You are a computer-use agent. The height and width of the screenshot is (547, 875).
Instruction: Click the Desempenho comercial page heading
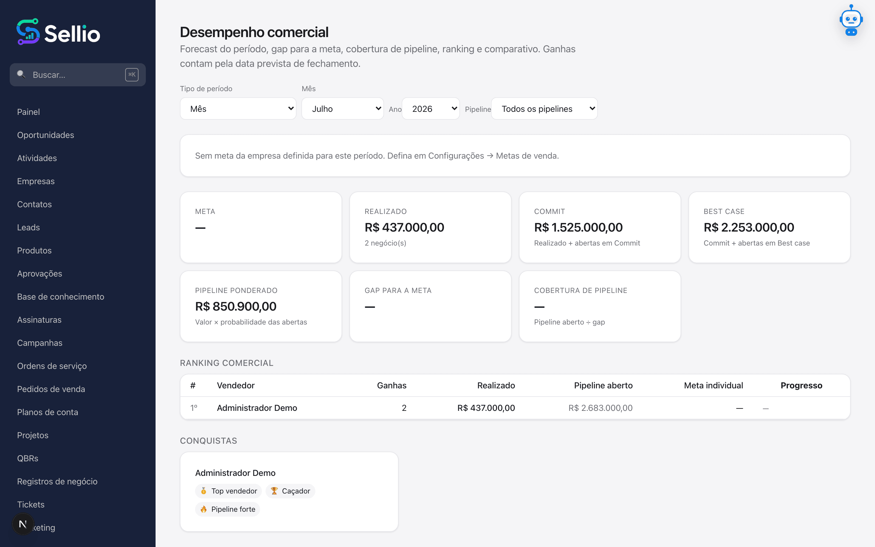point(254,32)
